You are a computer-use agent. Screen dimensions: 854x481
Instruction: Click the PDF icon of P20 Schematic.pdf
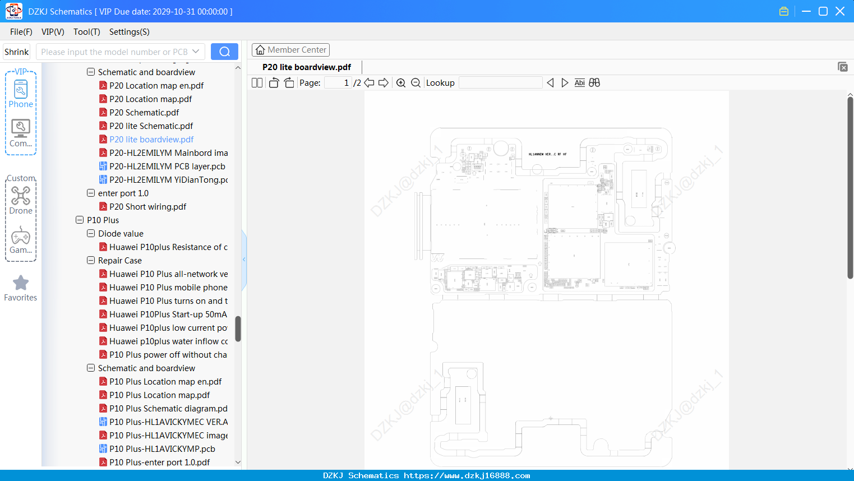[103, 112]
